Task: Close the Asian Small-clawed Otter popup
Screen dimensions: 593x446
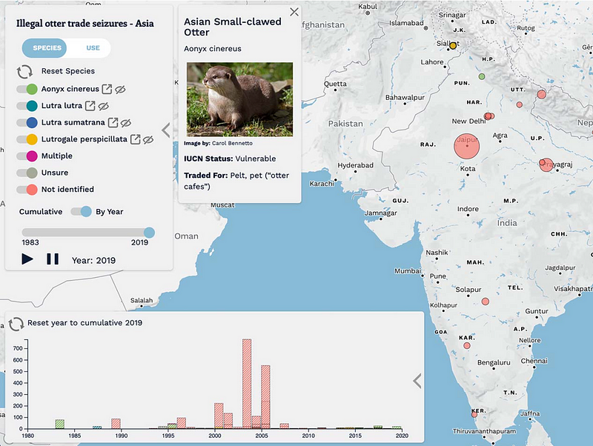Action: coord(294,12)
